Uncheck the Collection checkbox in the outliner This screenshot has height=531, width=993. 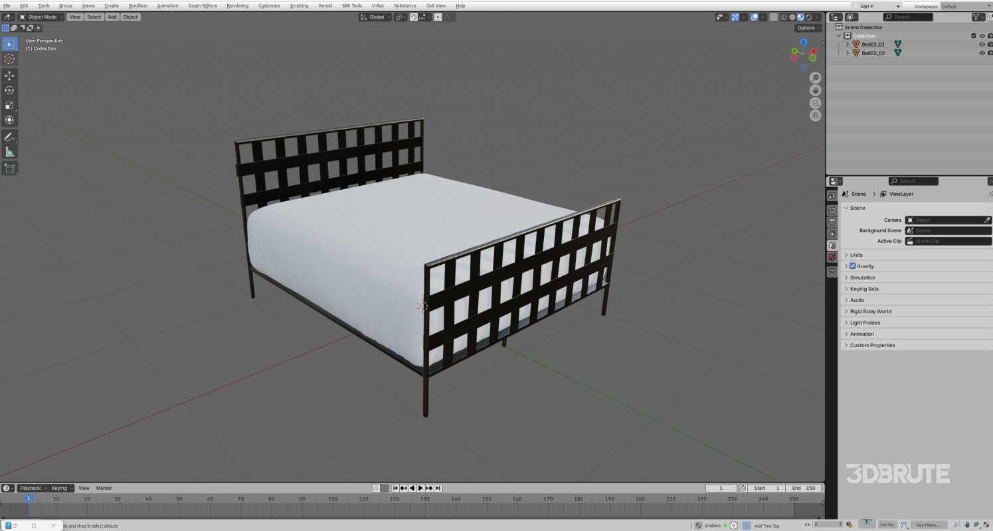(x=974, y=36)
